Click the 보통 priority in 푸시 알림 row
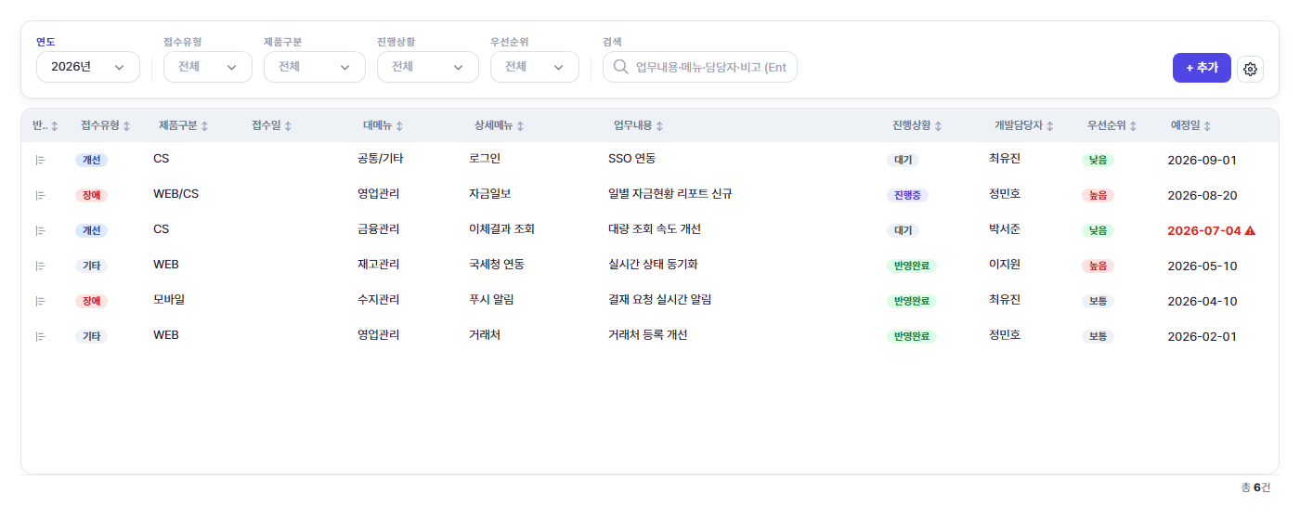Viewport: 1300px width, 520px height. 1098,301
